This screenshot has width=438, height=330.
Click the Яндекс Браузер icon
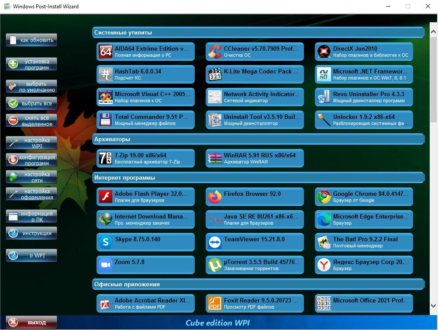(x=324, y=265)
